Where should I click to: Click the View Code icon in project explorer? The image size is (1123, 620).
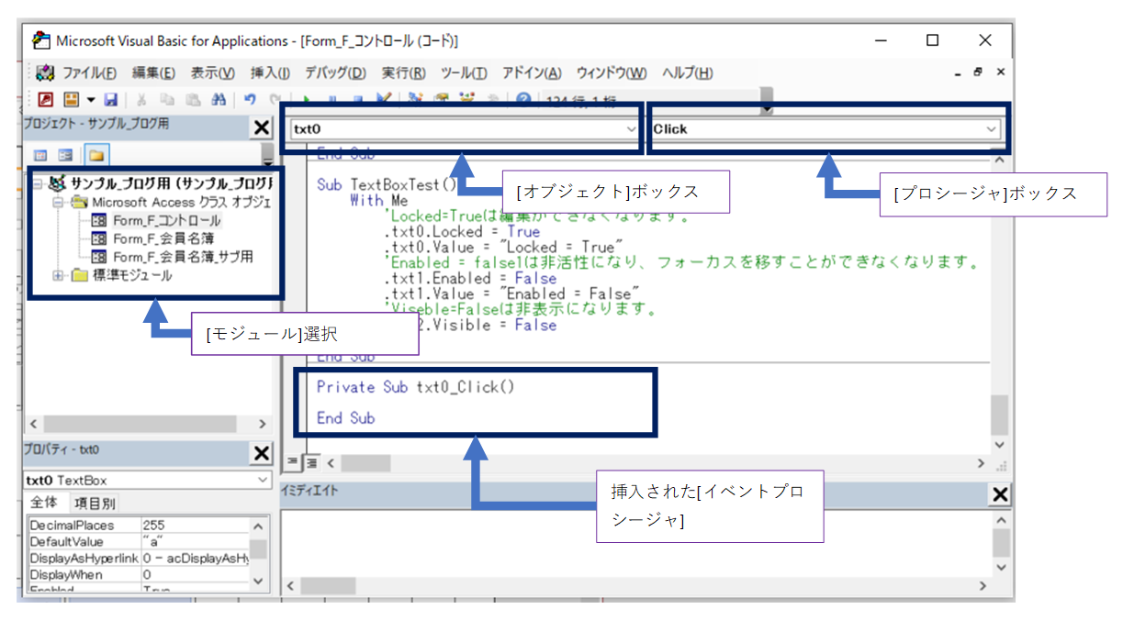point(41,154)
